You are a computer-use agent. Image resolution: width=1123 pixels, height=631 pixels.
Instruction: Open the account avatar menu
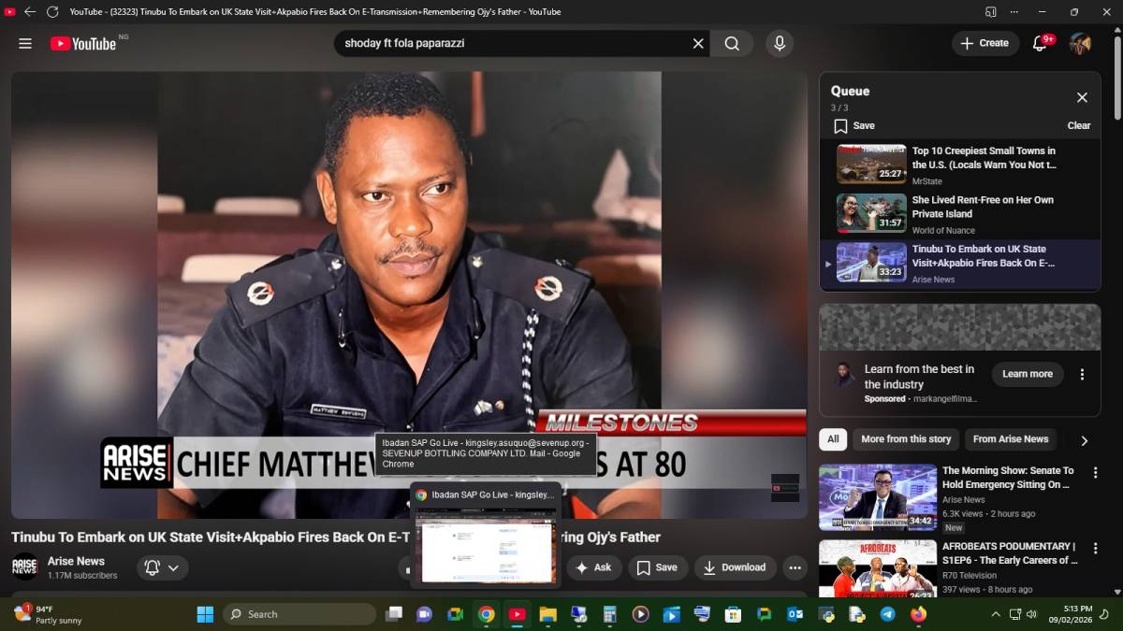pyautogui.click(x=1081, y=43)
